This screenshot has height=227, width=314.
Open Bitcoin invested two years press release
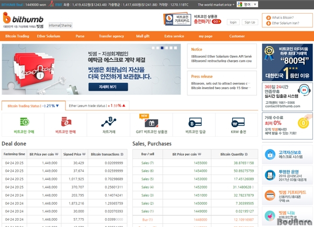click(x=220, y=88)
